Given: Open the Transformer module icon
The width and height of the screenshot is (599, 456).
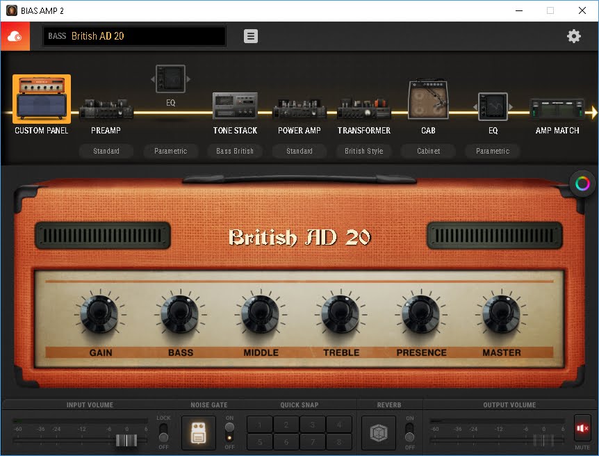Looking at the screenshot, I should pos(363,108).
